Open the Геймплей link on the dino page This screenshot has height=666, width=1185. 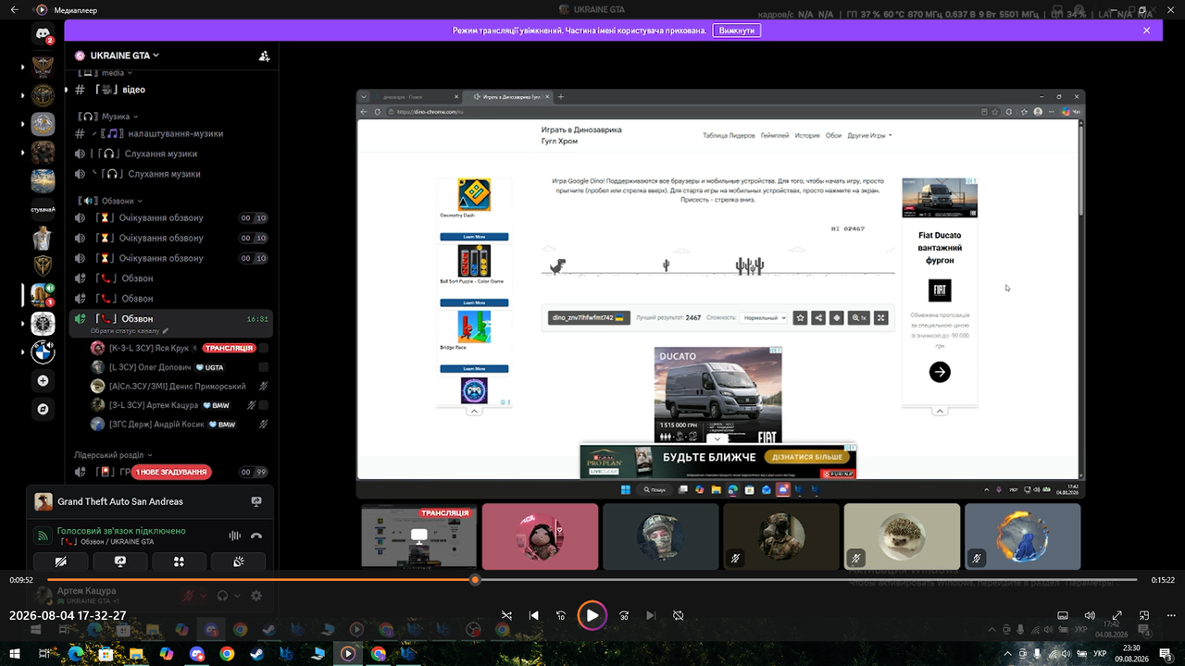(x=775, y=135)
